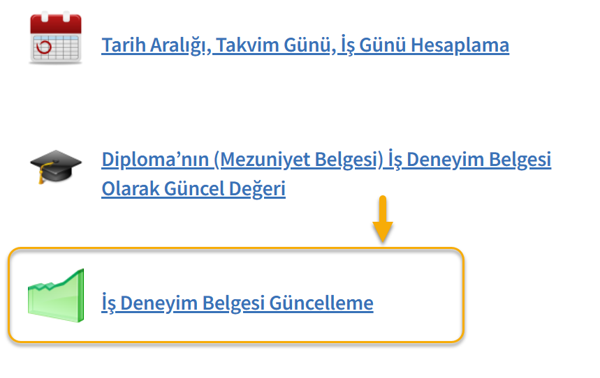Click the calendar grid cells of the calendar icon

(56, 47)
